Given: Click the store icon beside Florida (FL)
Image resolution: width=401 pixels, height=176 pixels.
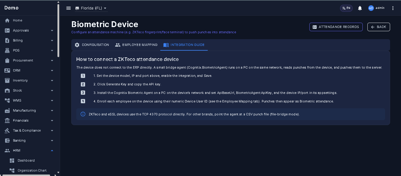Looking at the screenshot, I should click(77, 8).
